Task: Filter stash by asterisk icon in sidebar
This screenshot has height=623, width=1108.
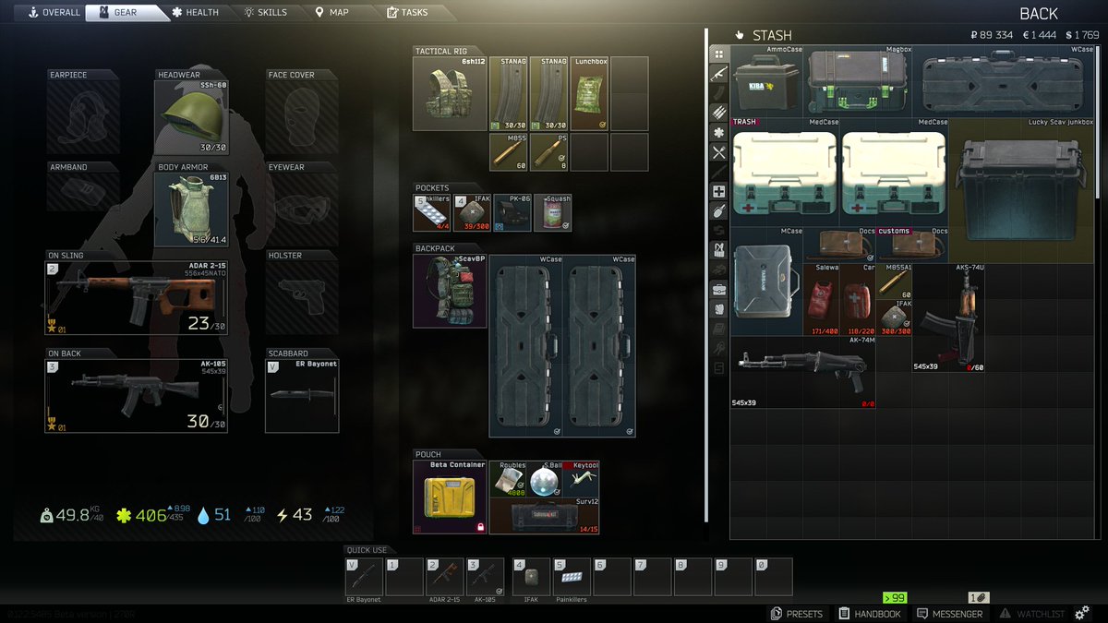Action: [719, 132]
